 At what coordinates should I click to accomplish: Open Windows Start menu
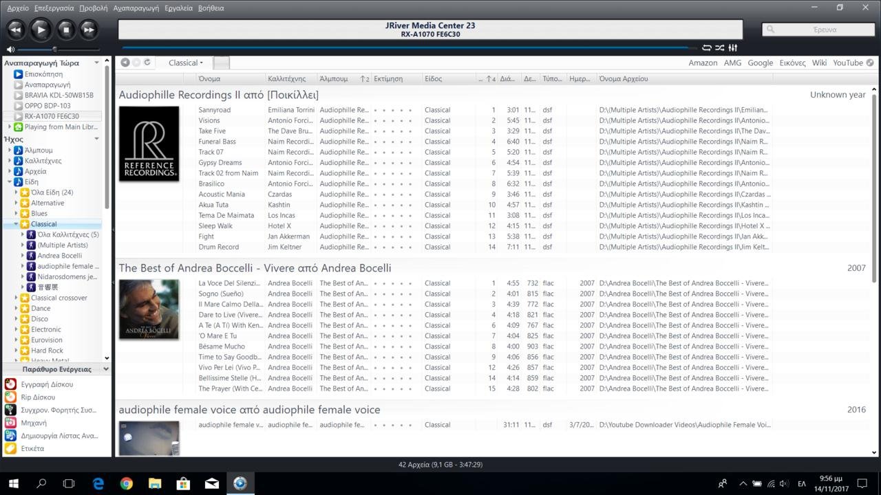[x=12, y=483]
